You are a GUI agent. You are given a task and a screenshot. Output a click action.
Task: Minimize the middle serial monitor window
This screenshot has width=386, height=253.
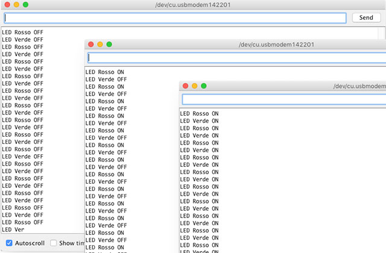(x=100, y=45)
